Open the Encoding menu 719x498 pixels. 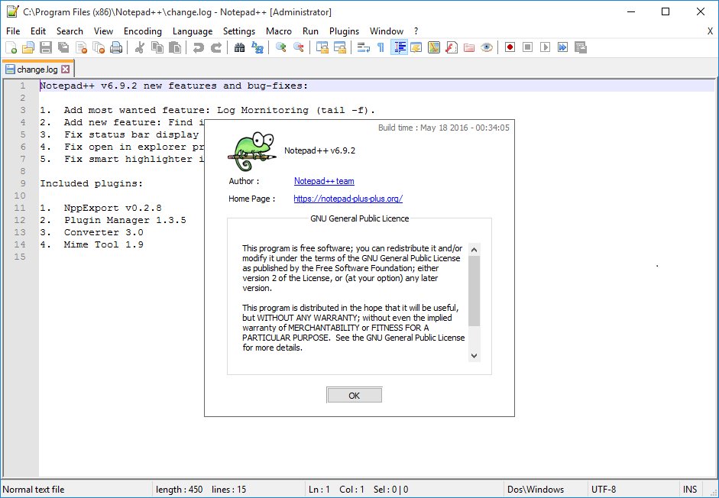(143, 31)
